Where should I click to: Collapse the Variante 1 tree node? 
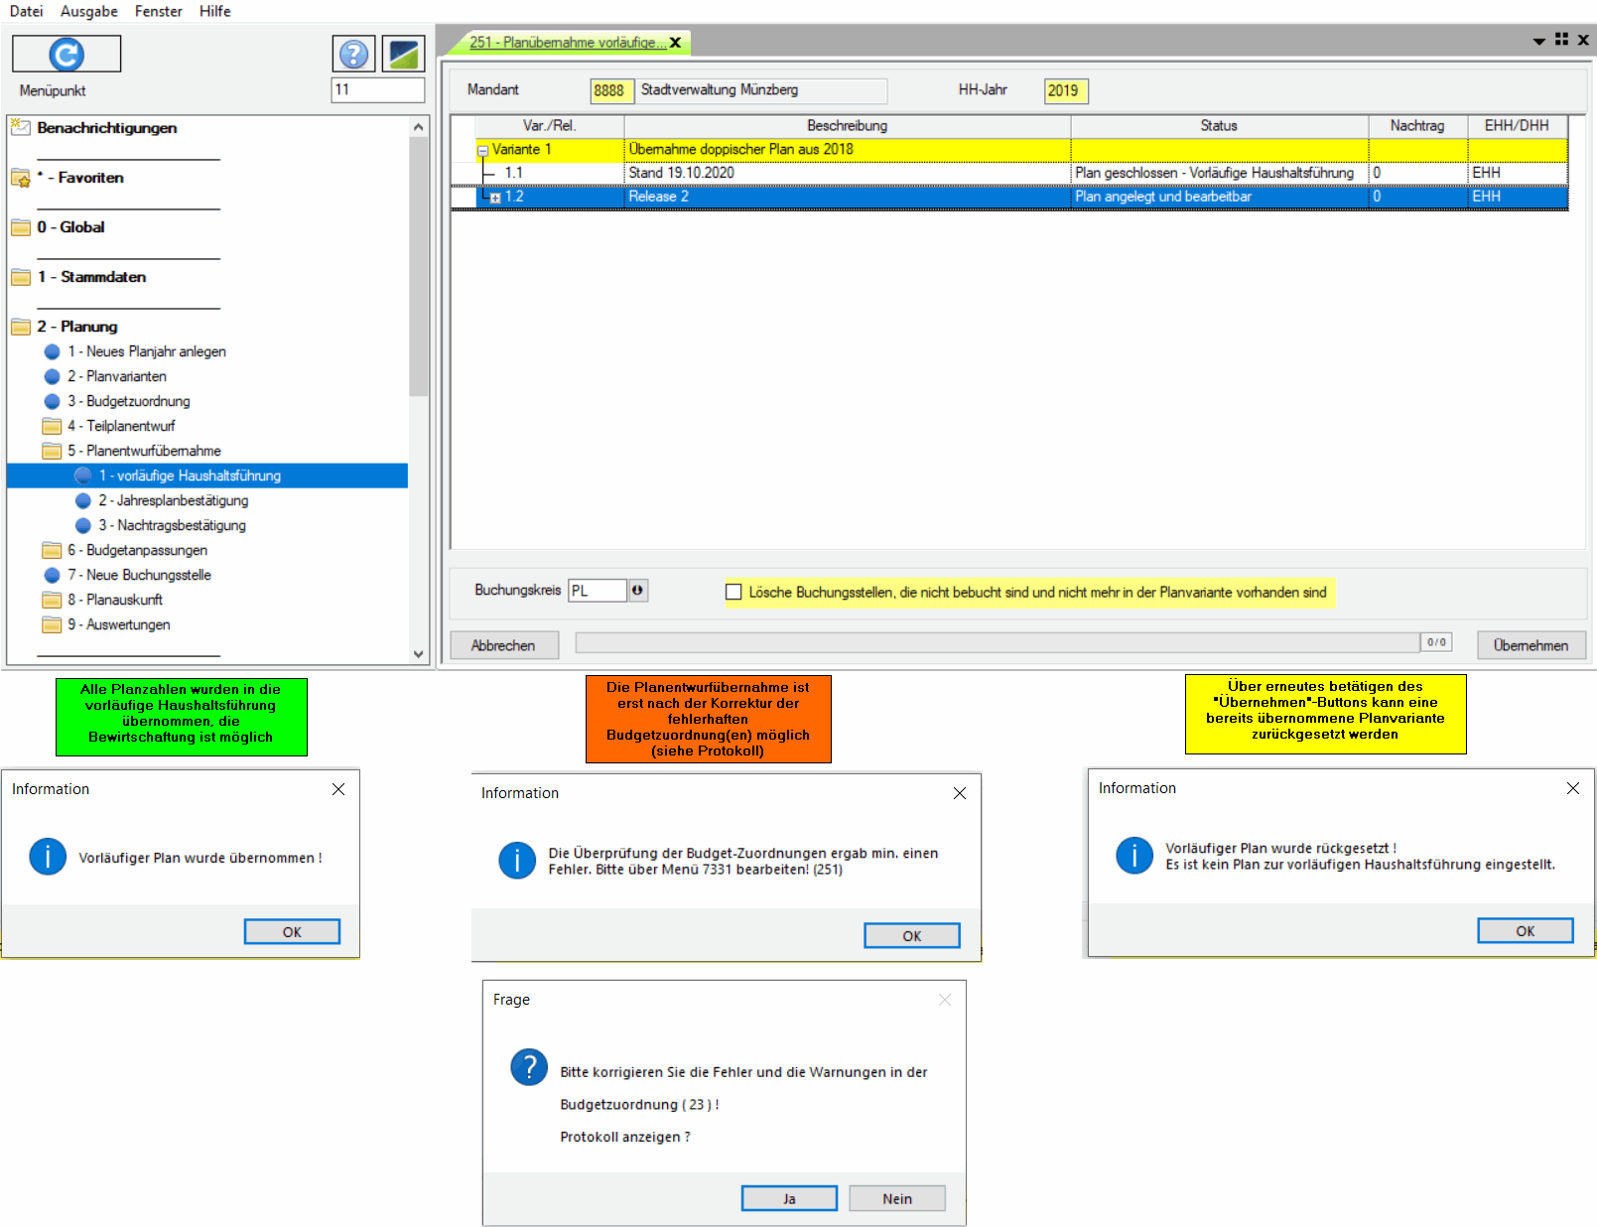pos(483,151)
